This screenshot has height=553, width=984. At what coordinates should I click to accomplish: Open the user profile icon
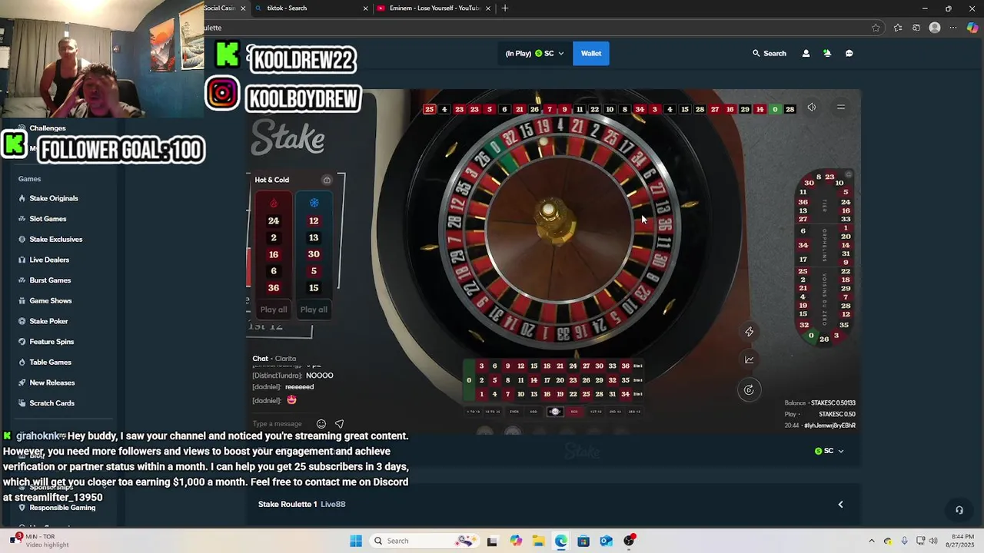pyautogui.click(x=806, y=53)
